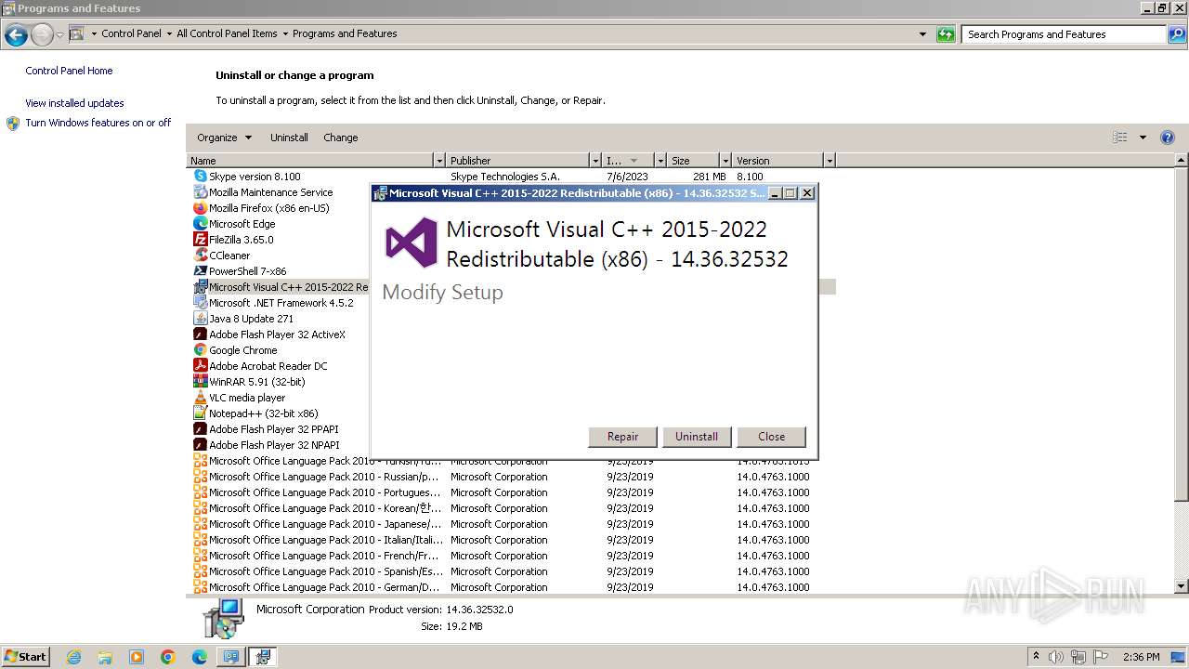Expand the address bar history dropdown
This screenshot has height=669, width=1189.
point(922,34)
